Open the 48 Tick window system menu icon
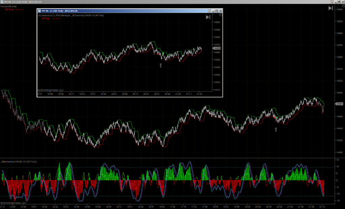 click(x=39, y=11)
